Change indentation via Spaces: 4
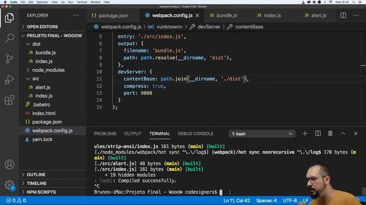Image resolution: width=366 pixels, height=205 pixels. [x=266, y=200]
